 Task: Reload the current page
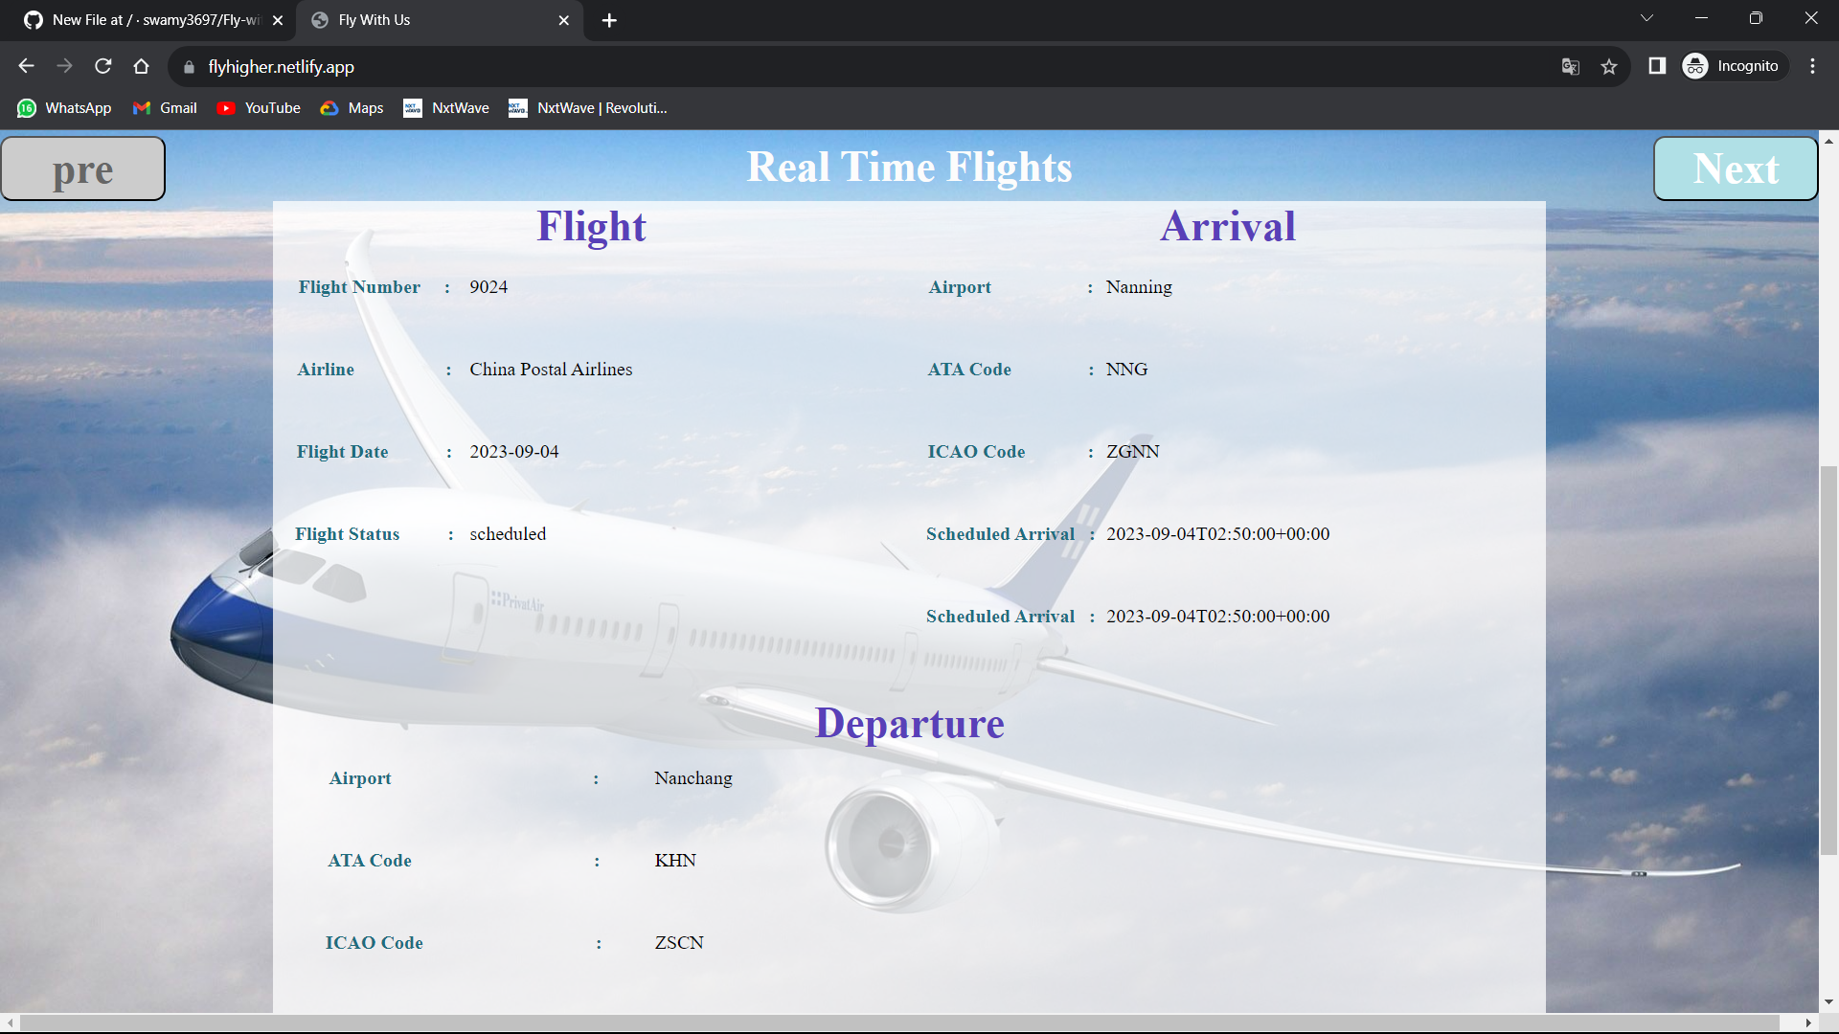[102, 66]
